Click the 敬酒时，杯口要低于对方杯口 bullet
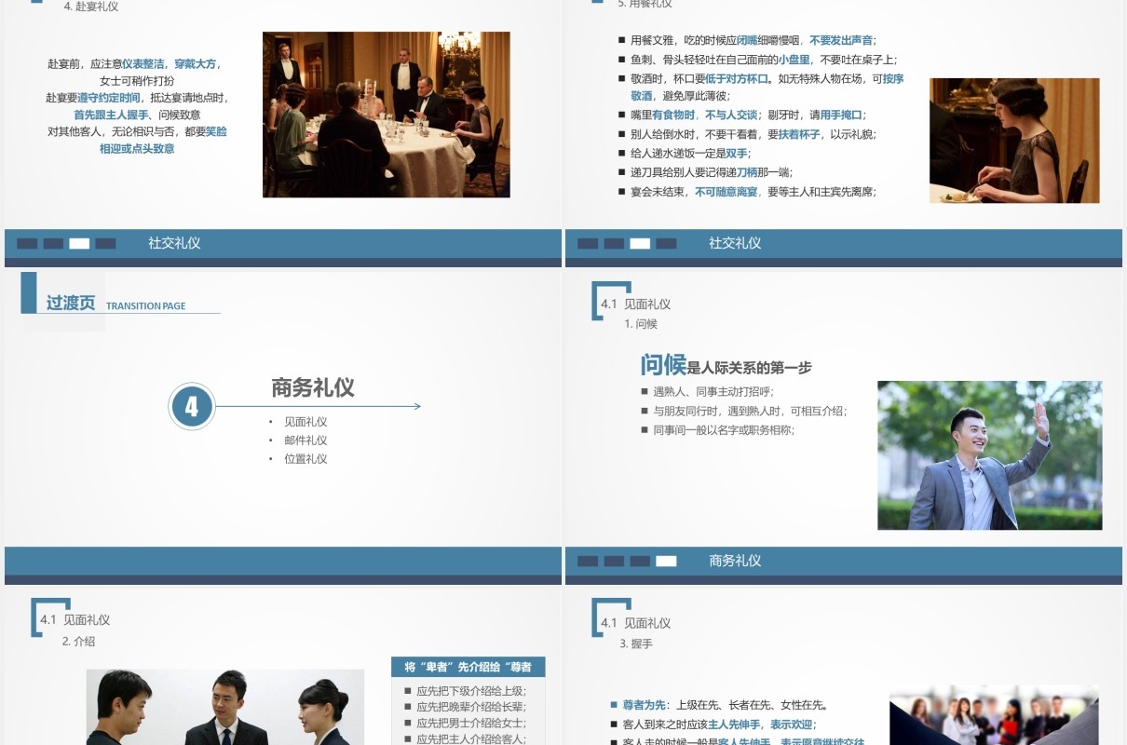This screenshot has width=1127, height=745. pyautogui.click(x=761, y=87)
